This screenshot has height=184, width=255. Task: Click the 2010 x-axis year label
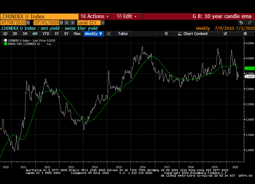click(x=6, y=167)
